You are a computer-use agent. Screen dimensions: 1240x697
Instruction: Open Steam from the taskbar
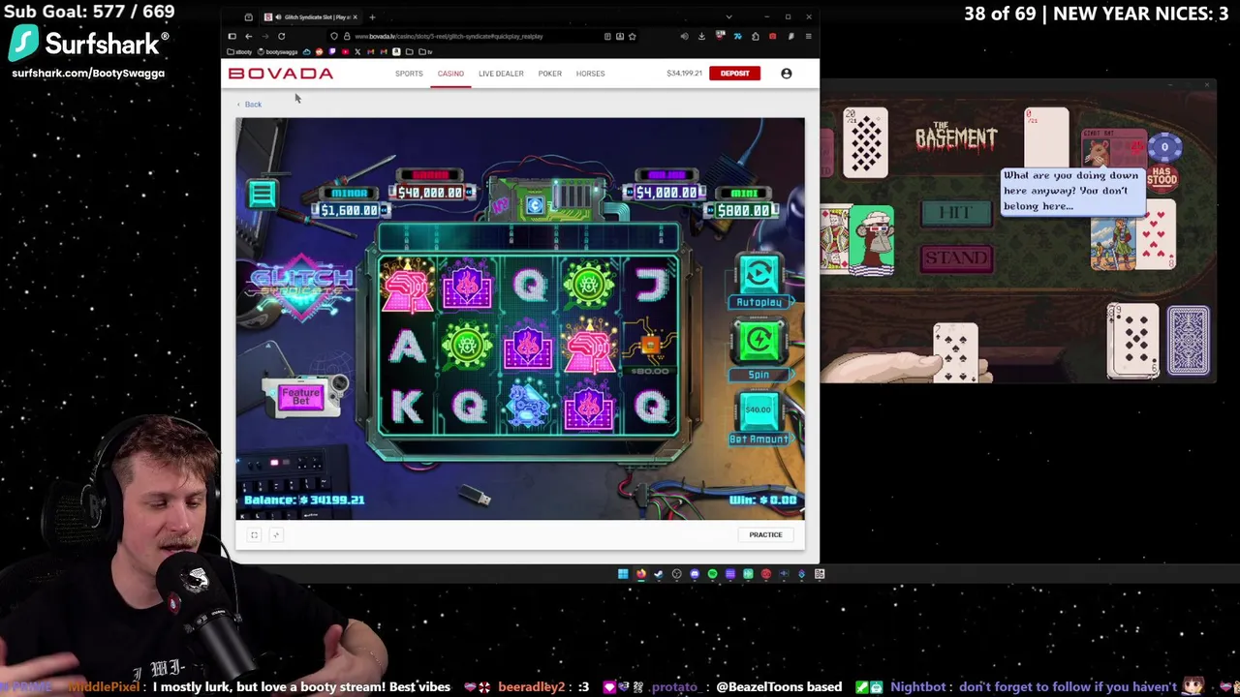click(x=659, y=574)
